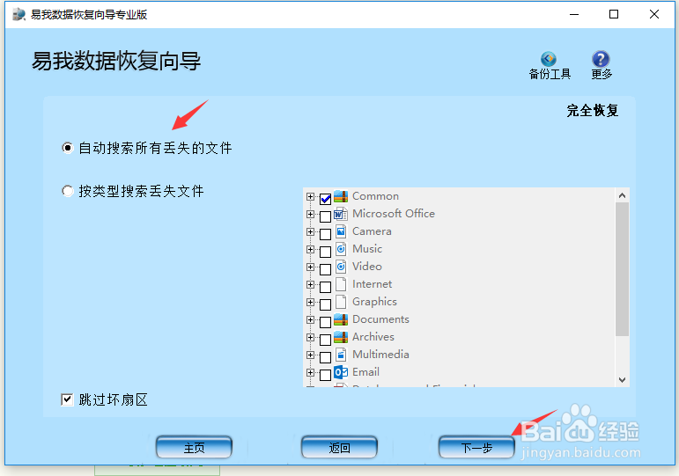Select the Music tree label
The height and width of the screenshot is (476, 679).
(367, 249)
